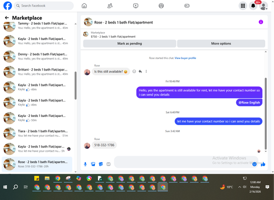Focus the Search Facebook field

pyautogui.click(x=44, y=5)
